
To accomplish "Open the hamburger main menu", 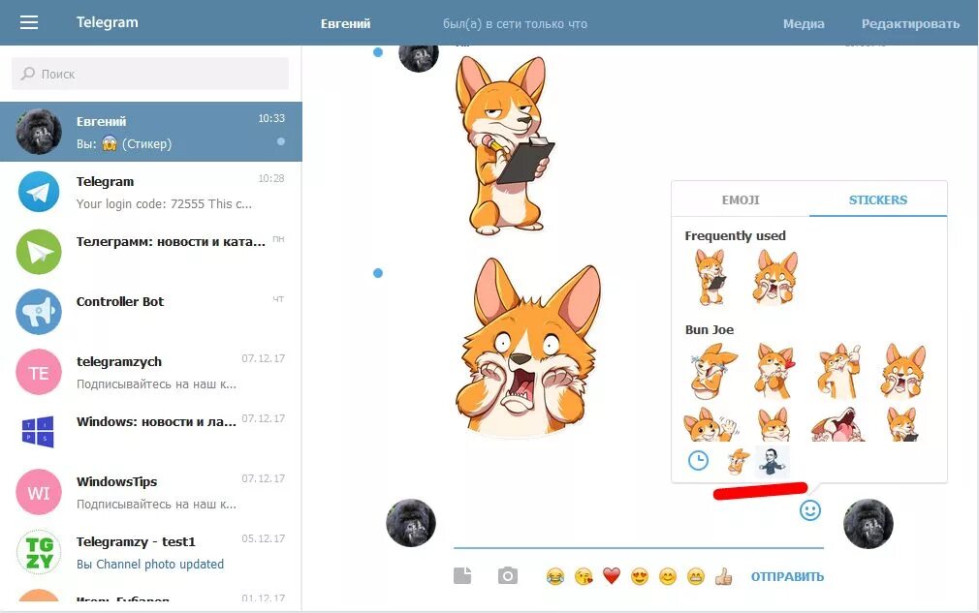I will tap(29, 22).
